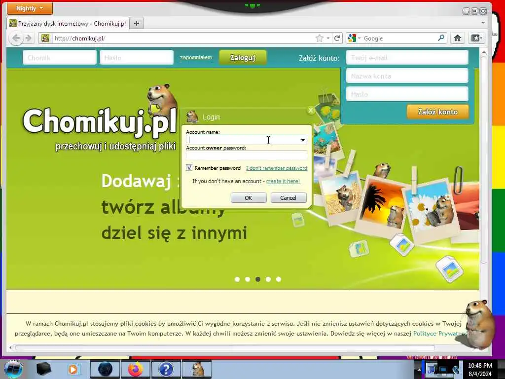
Task: Click the forward navigation arrow
Action: coord(29,38)
